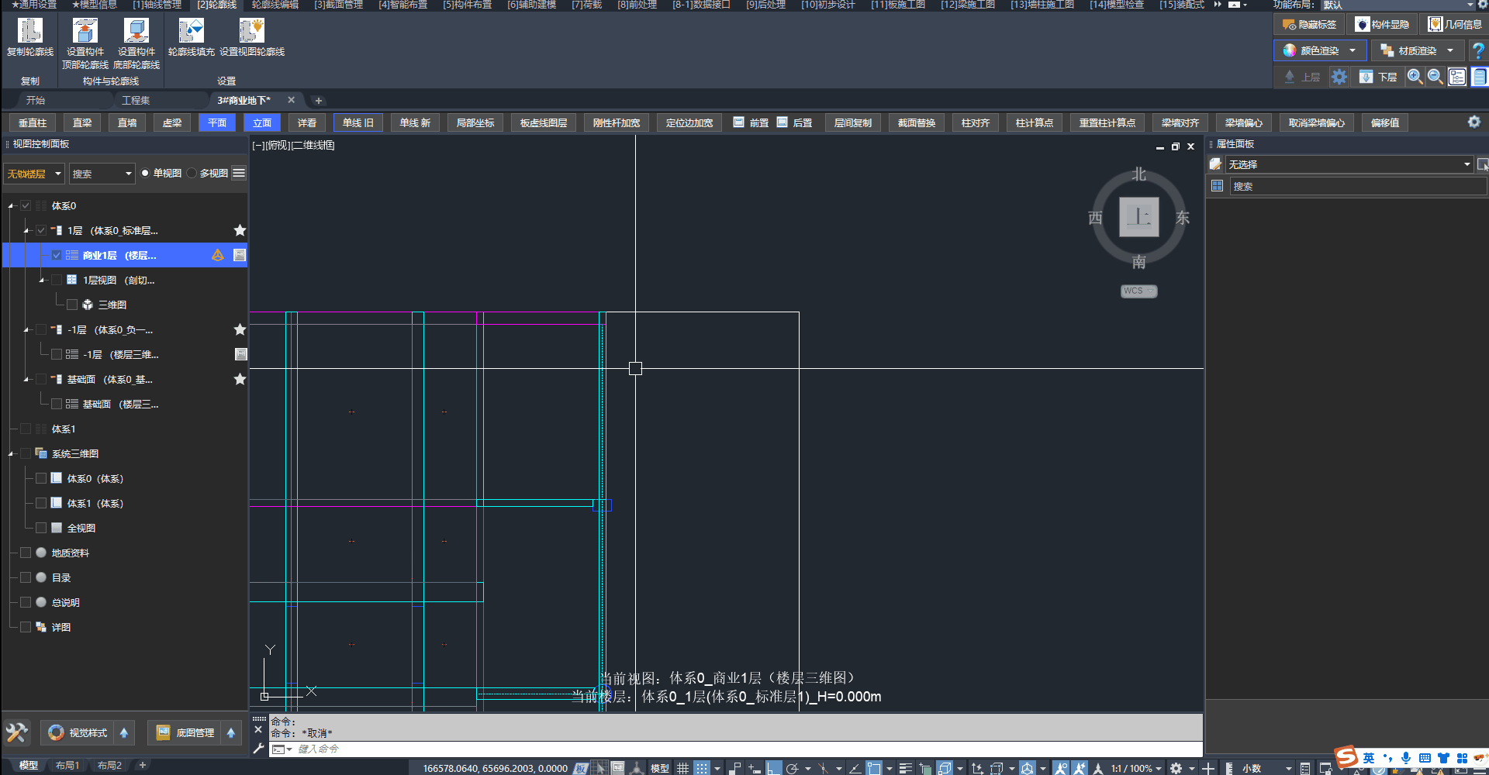The height and width of the screenshot is (775, 1489).
Task: Click the 复制轮廓线 (copy outline) icon
Action: (29, 31)
